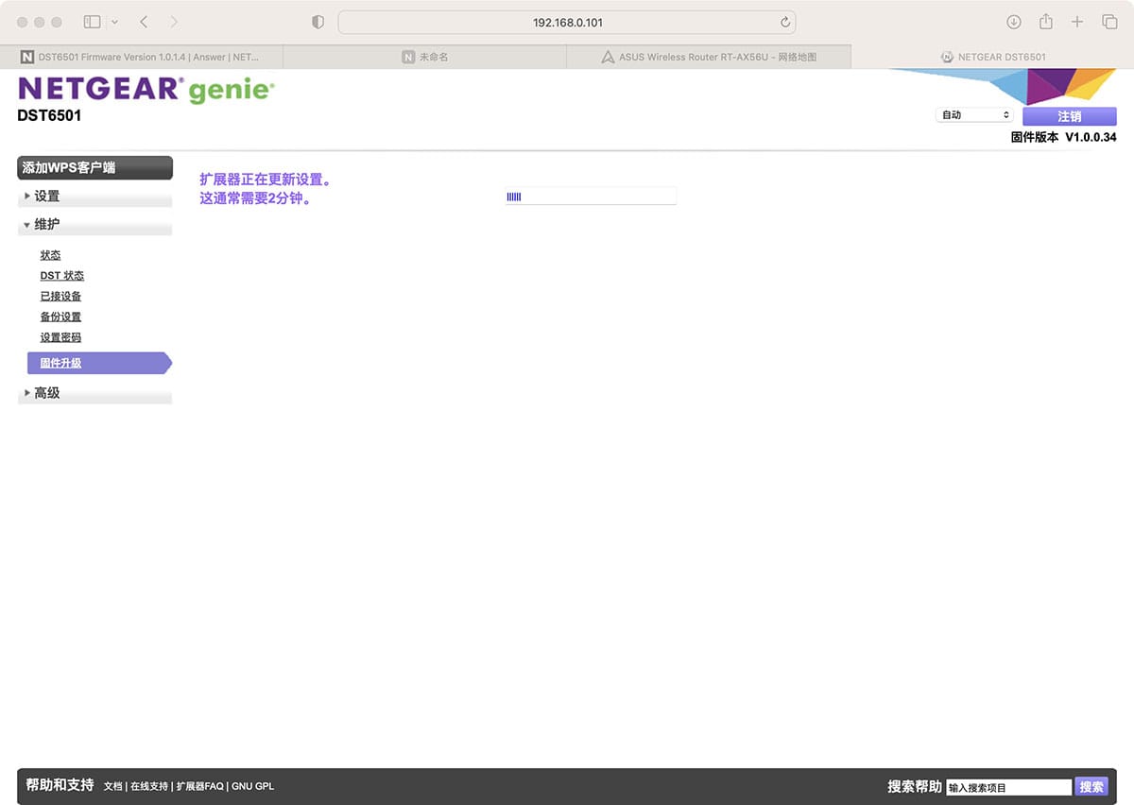Open the 在线支持 footer link

point(149,786)
